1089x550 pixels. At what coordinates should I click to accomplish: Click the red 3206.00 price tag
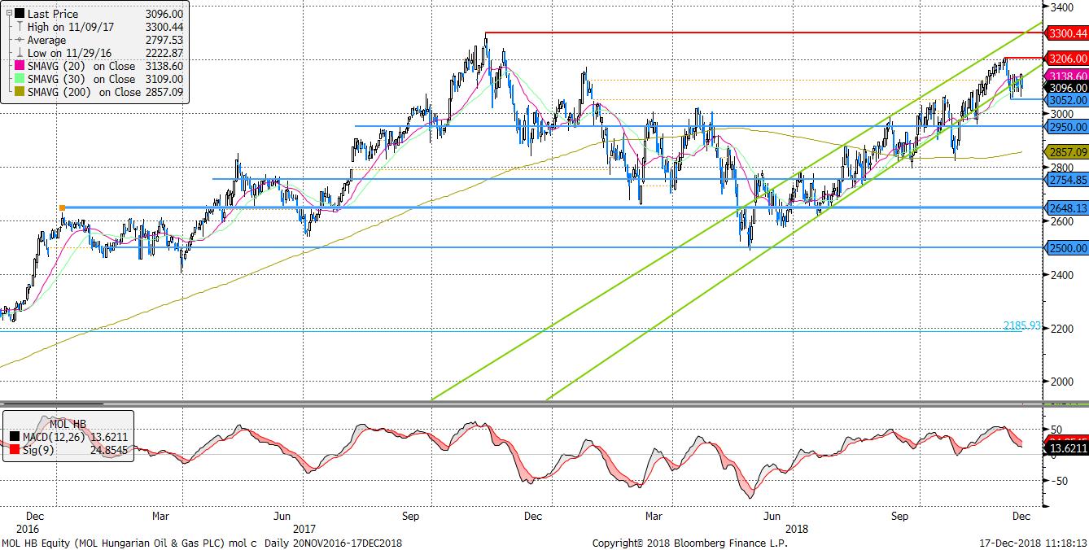[1066, 59]
